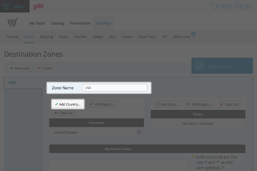The height and width of the screenshot is (171, 257).
Task: Create a New Zone
Action: tap(20, 68)
